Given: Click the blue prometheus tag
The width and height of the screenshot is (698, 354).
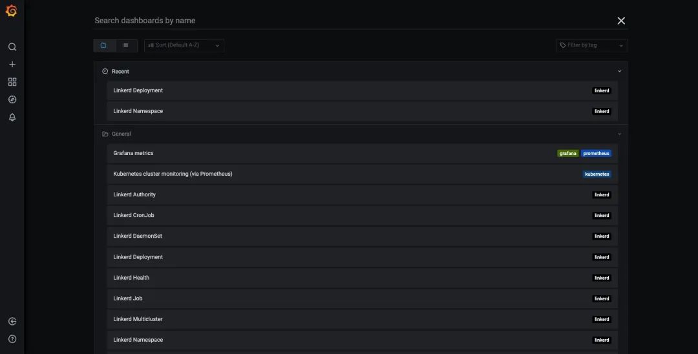Looking at the screenshot, I should (596, 154).
